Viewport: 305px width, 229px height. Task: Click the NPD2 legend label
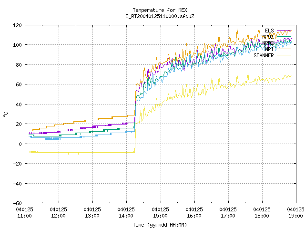(x=268, y=43)
